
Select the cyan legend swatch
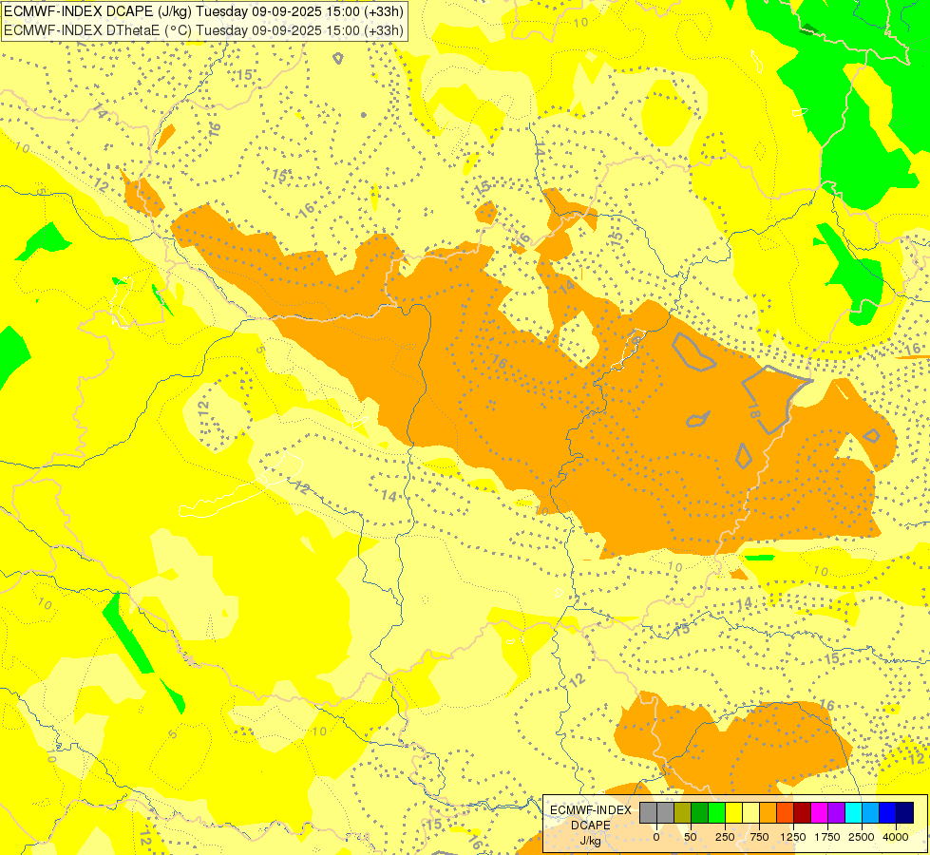pos(853,813)
